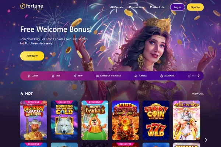Go to Promotions page
Screen dimensions: 221x147
(136, 7)
